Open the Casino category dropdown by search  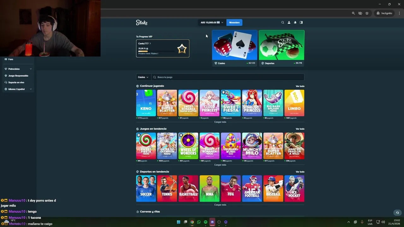[143, 77]
